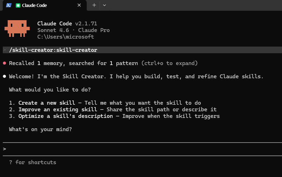282x177 pixels.
Task: Click the red bullet beside Recalled 1 memory
Action: pyautogui.click(x=5, y=63)
